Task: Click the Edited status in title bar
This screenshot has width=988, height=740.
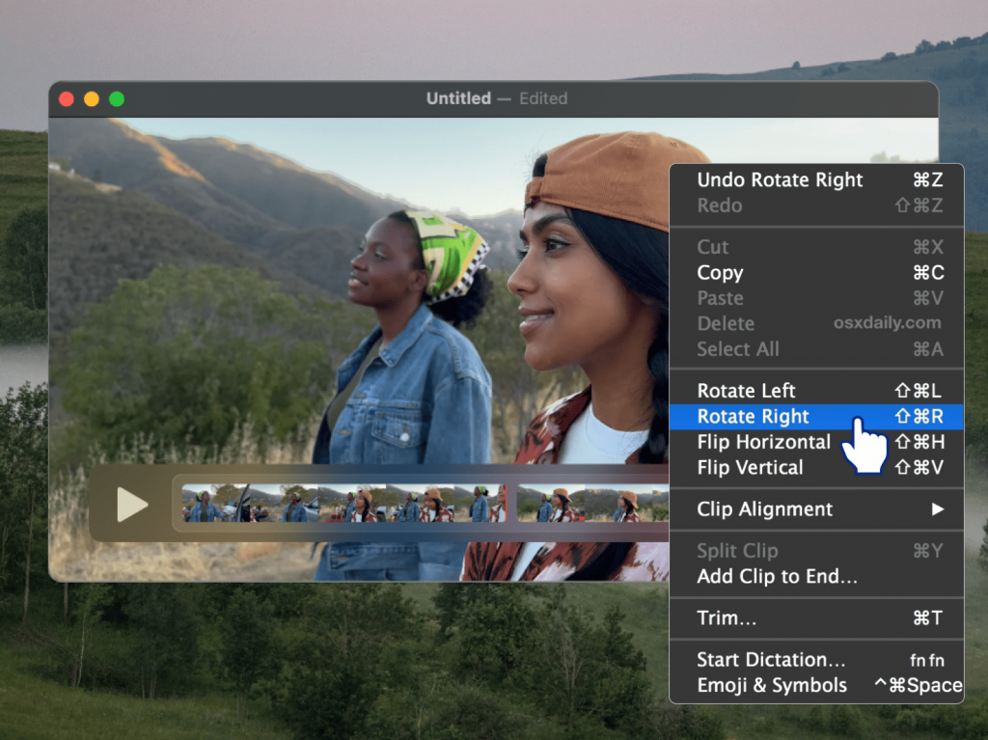Action: click(543, 98)
